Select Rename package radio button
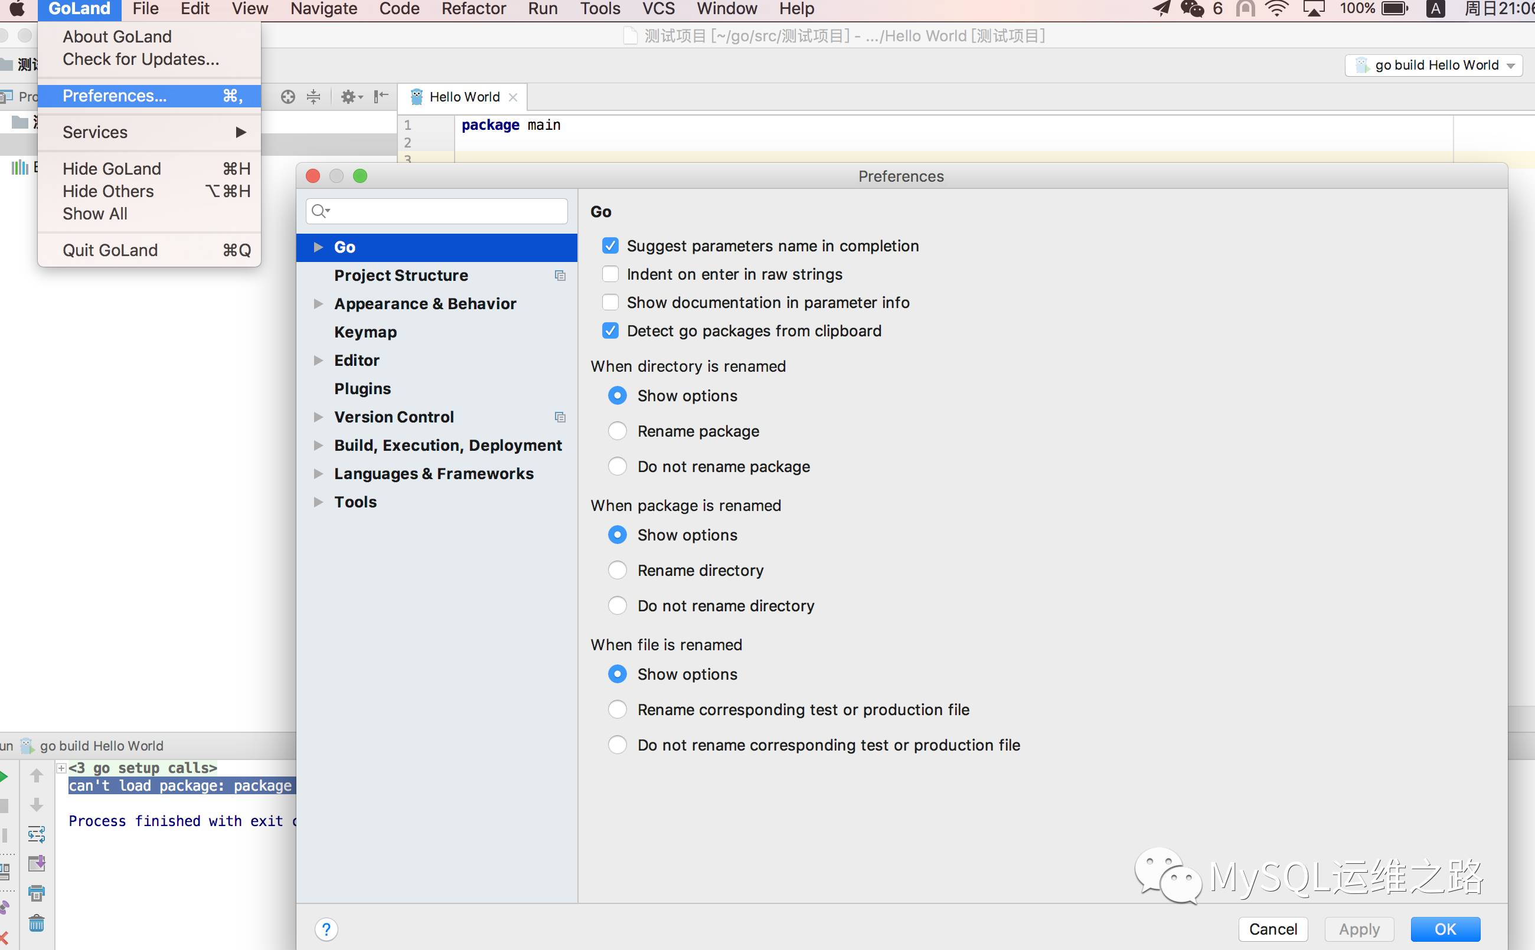Screen dimensions: 1535x950 pos(618,431)
